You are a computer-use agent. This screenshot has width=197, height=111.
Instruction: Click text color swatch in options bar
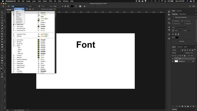click(72, 6)
